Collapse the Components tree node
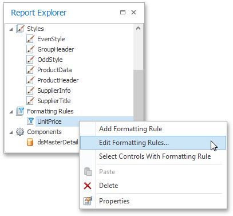Image resolution: width=233 pixels, height=216 pixels. 11,132
